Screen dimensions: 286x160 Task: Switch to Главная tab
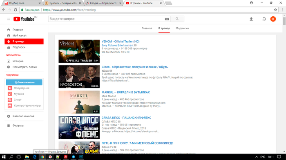(147, 28)
